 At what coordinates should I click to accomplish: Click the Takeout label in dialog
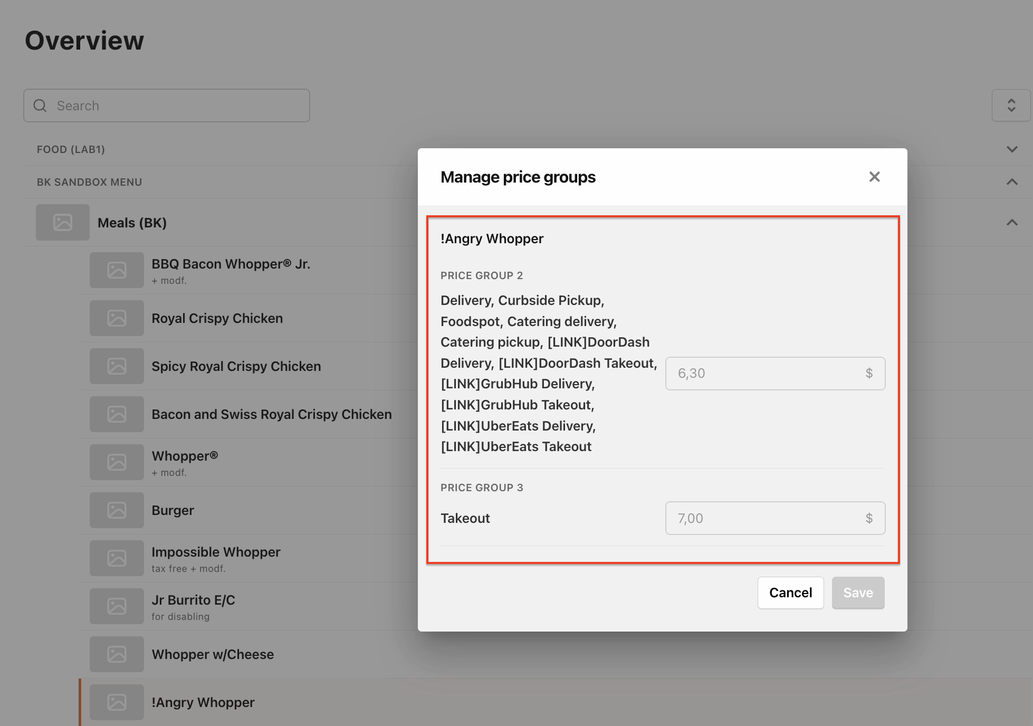click(x=465, y=518)
